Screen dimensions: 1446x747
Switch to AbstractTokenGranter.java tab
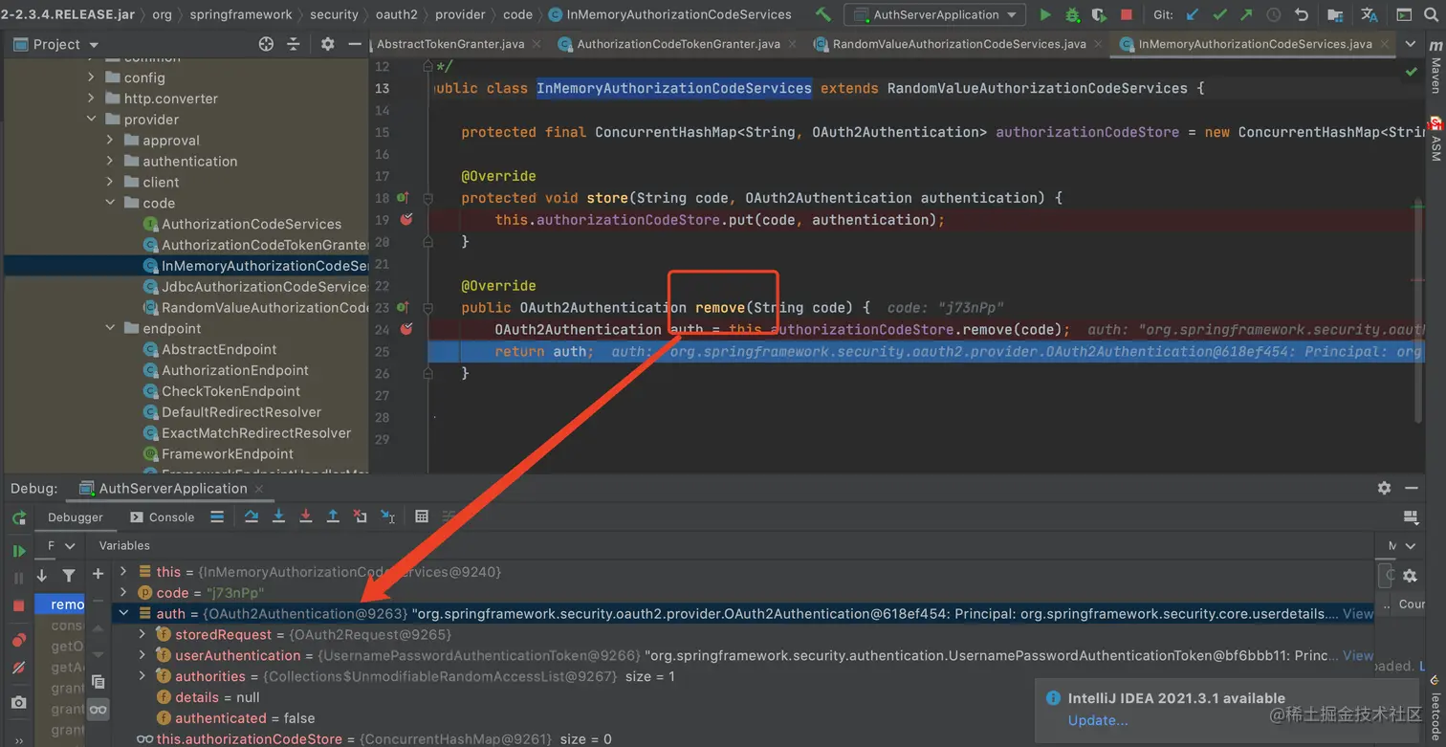[x=452, y=44]
